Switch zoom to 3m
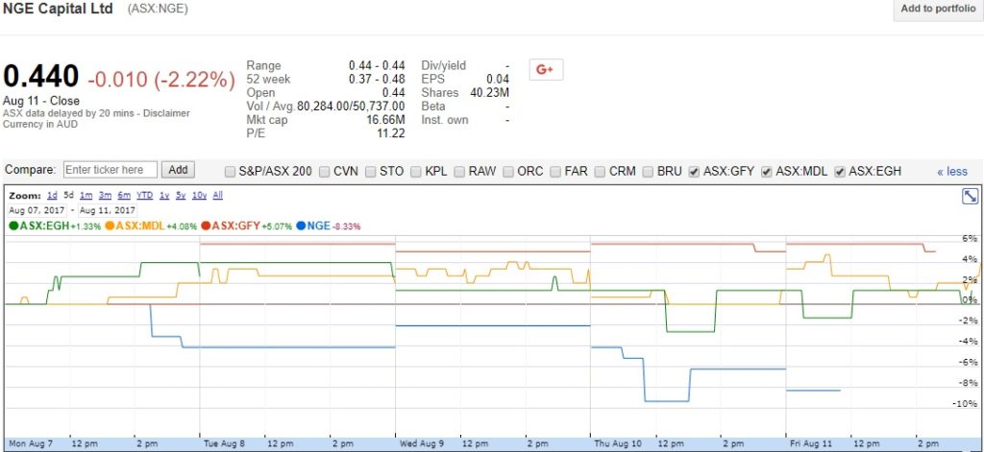984x452 pixels. point(105,196)
